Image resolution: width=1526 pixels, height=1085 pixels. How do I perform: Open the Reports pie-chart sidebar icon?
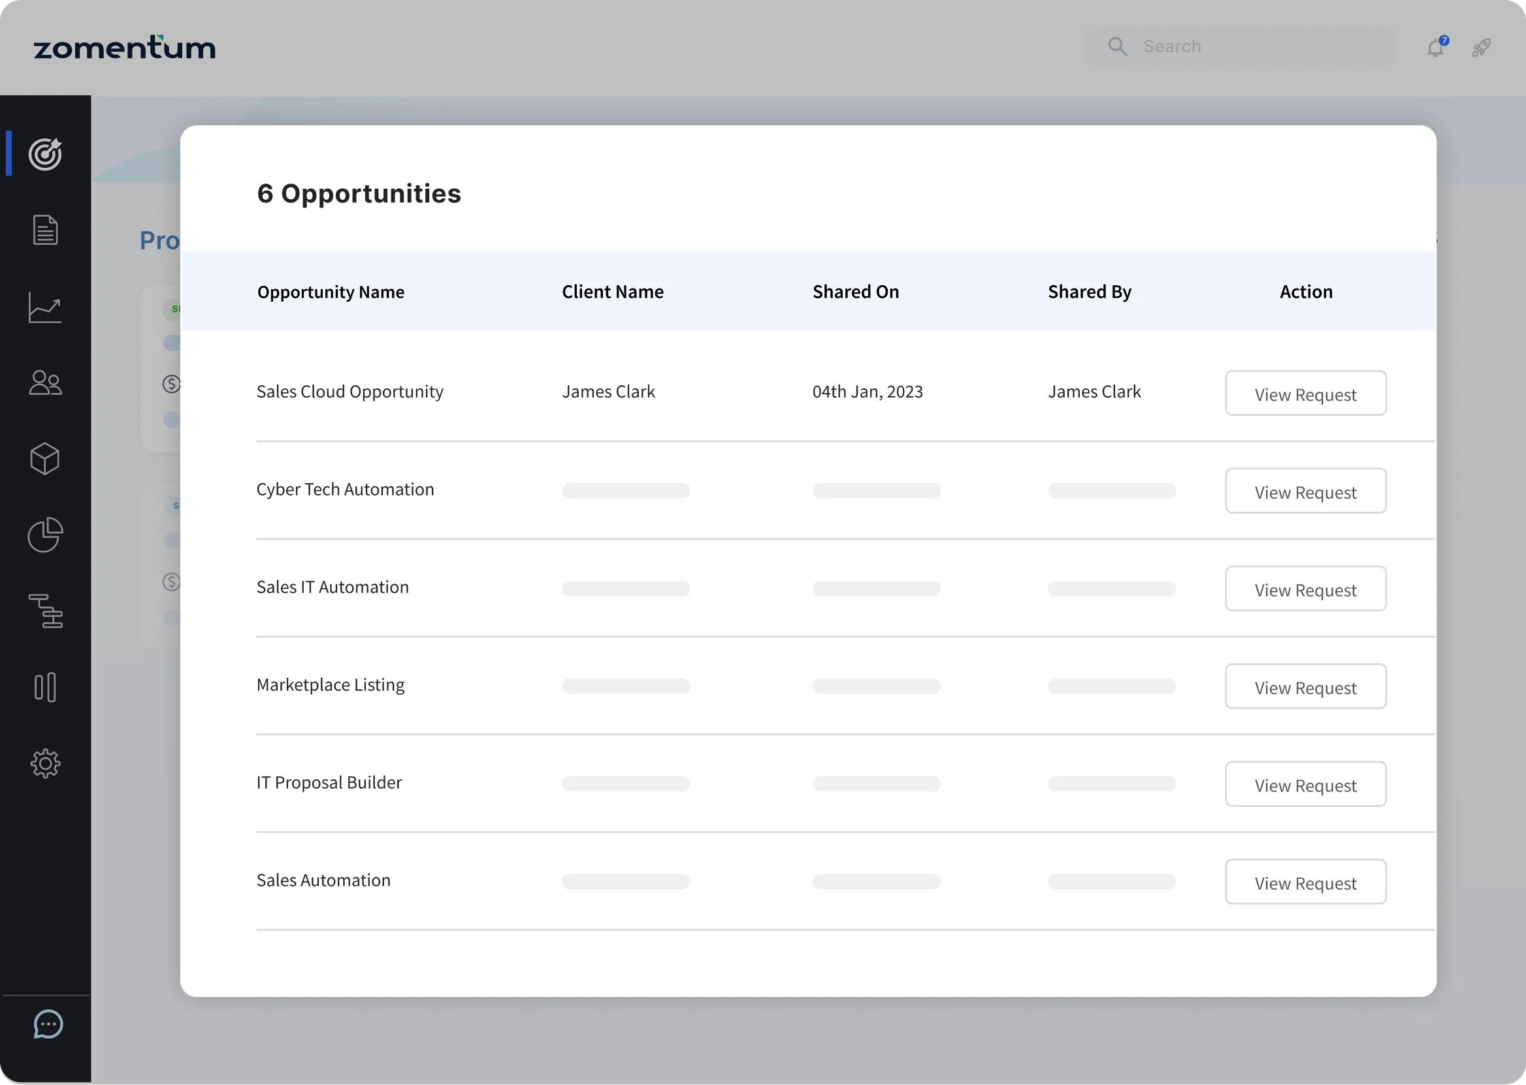(x=46, y=535)
